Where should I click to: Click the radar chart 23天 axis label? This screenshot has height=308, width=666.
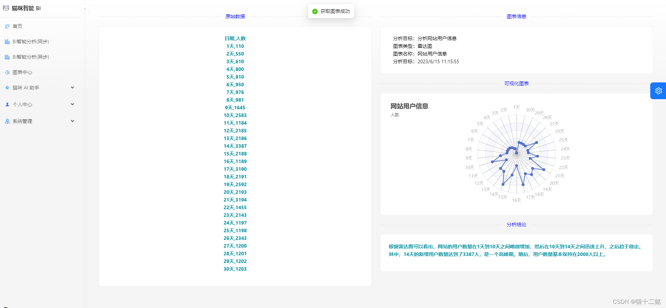[x=566, y=158]
